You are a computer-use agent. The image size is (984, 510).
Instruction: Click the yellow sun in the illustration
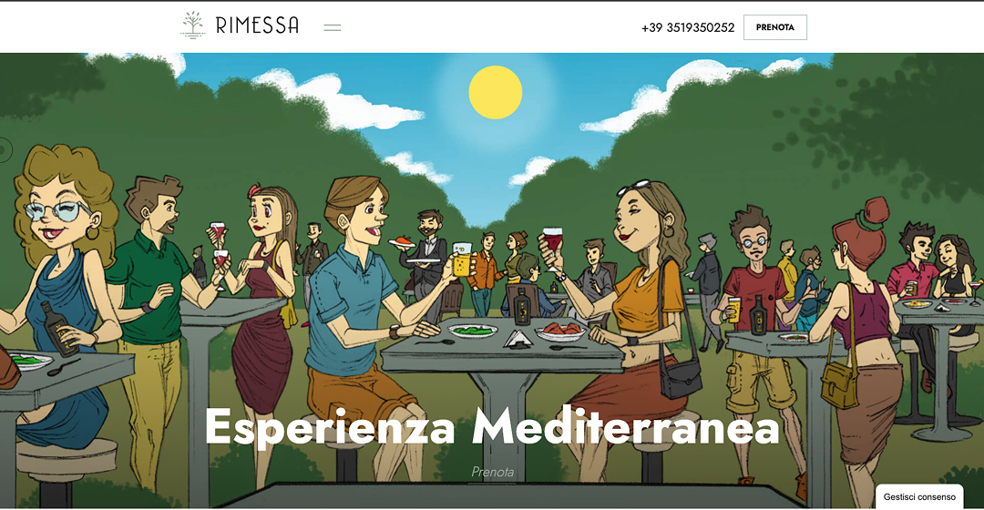pyautogui.click(x=495, y=92)
